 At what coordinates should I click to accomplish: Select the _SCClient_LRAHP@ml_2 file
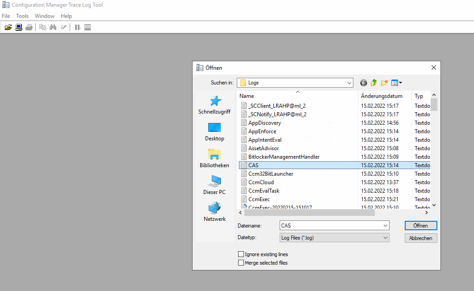277,106
